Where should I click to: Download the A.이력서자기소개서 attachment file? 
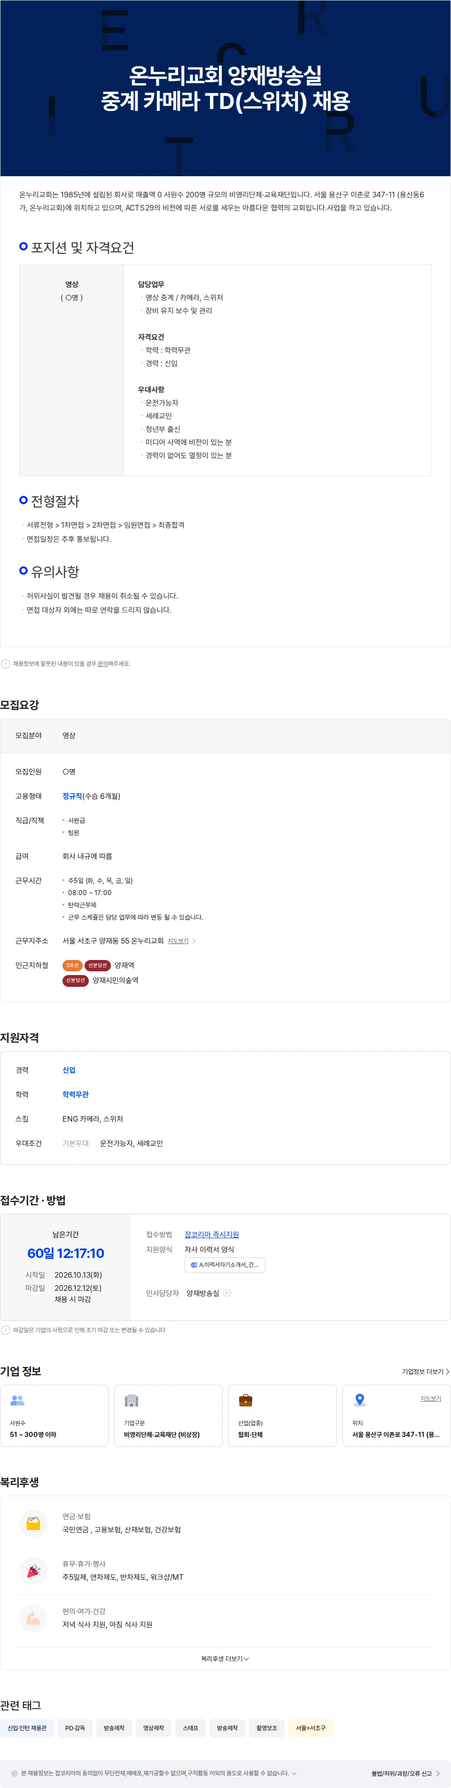coord(225,1265)
